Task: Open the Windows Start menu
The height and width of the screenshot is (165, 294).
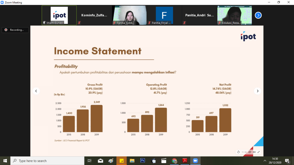Action: (x=5, y=161)
